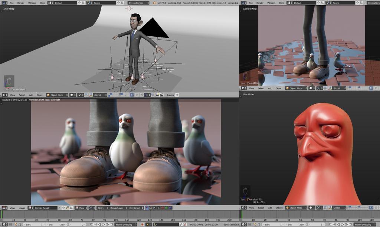Open the Image menu in render editor
The width and height of the screenshot is (380, 227).
[x=22, y=208]
